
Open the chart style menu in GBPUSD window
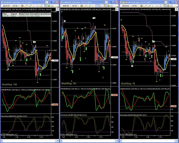[x=82, y=6]
